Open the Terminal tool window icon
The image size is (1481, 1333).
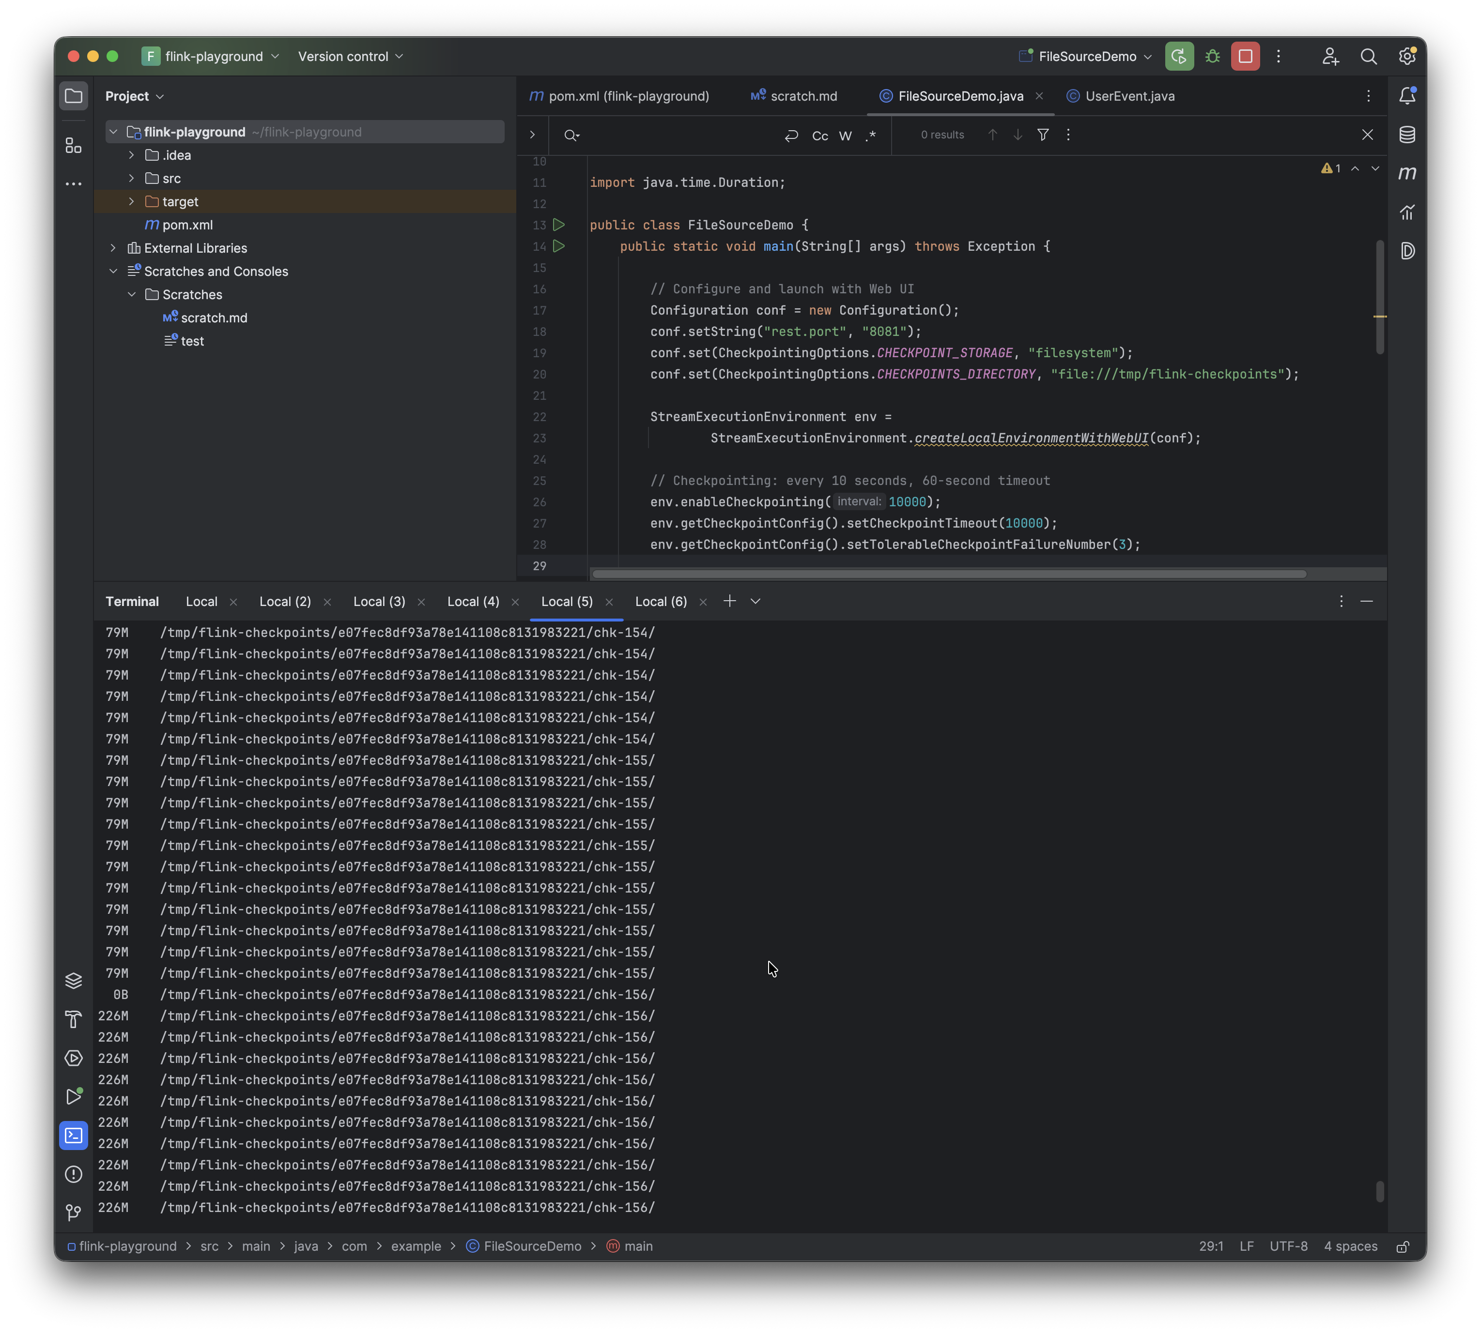pyautogui.click(x=73, y=1135)
